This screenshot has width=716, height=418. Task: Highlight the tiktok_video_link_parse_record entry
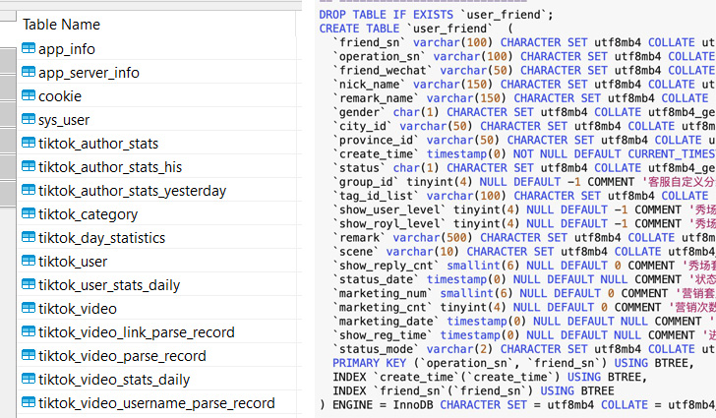click(136, 332)
